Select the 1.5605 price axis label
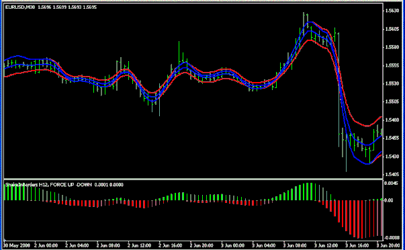The width and height of the screenshot is (405, 250). [x=392, y=29]
